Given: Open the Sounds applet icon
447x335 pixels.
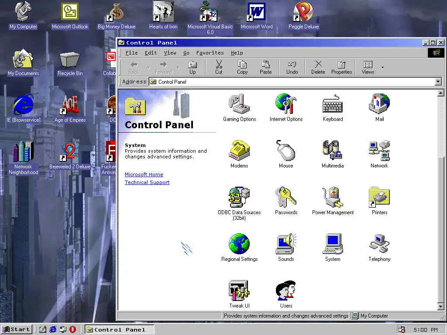Looking at the screenshot, I should tap(286, 248).
